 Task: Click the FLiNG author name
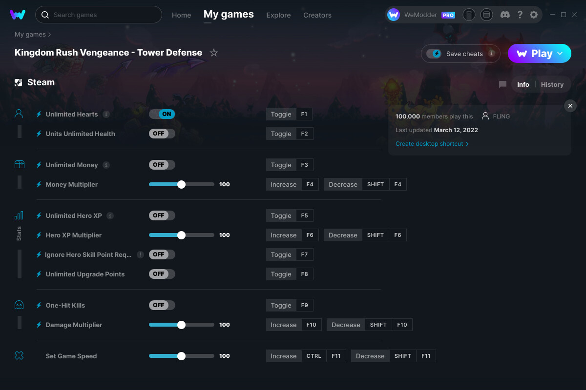(502, 117)
